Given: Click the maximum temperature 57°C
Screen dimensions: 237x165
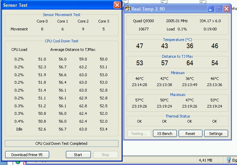Looking at the screenshot, I should pos(139,100).
